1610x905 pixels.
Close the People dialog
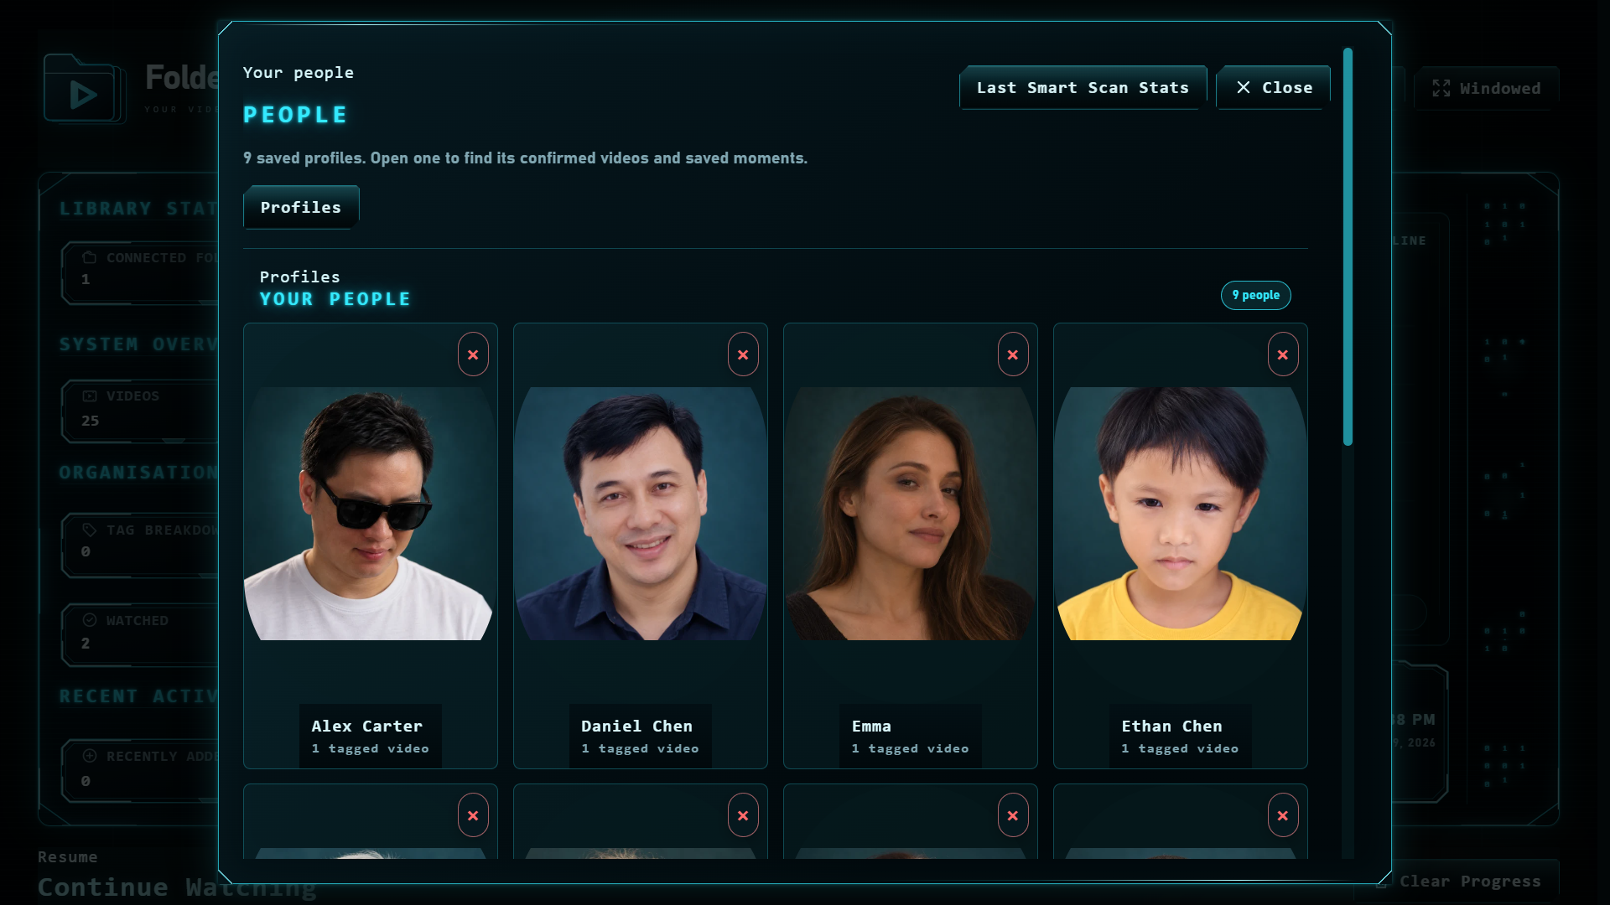(x=1273, y=87)
